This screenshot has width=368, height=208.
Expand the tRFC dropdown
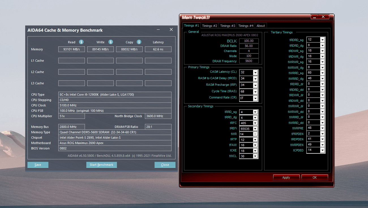pyautogui.click(x=255, y=123)
